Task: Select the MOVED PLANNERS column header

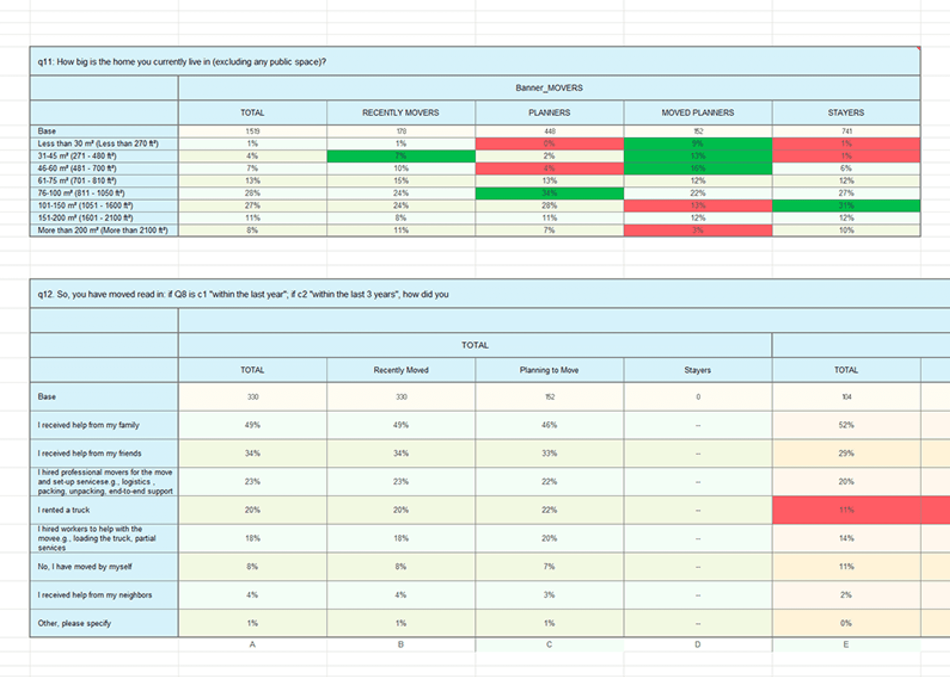Action: pos(697,113)
